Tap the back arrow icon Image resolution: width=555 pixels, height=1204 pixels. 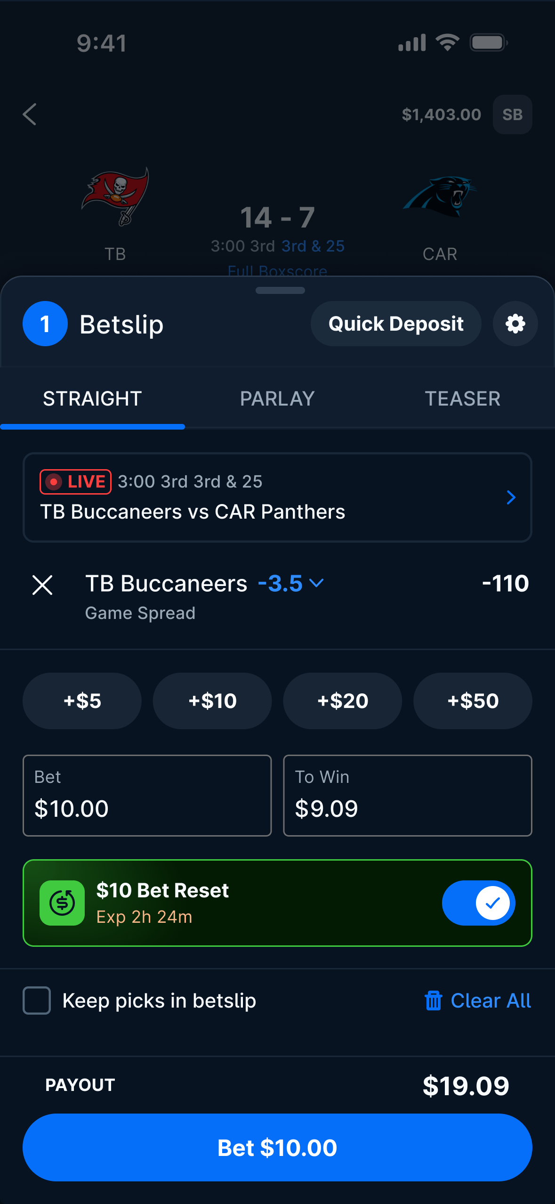(x=30, y=114)
